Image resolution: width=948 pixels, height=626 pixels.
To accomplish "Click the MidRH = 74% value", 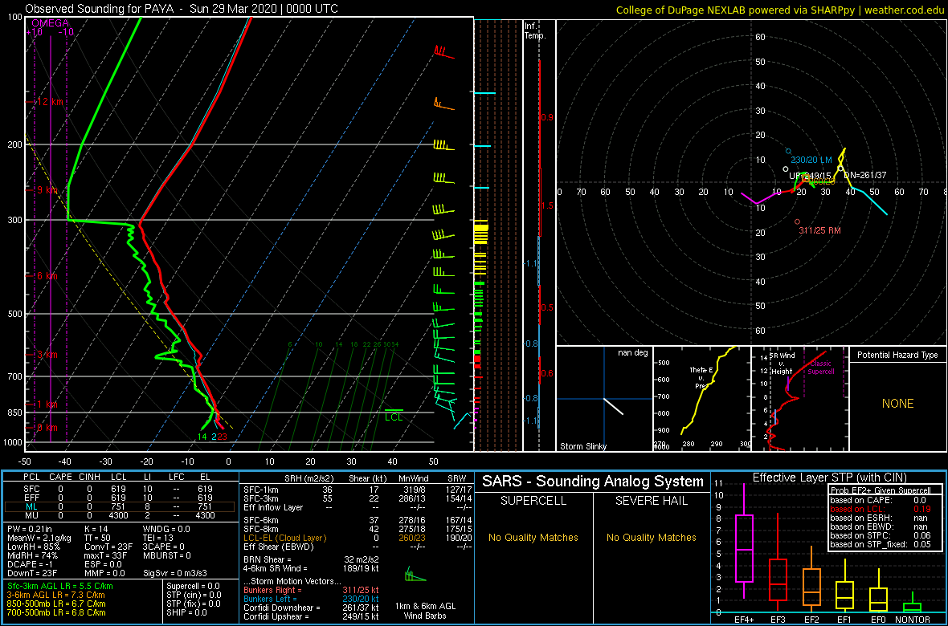I will point(32,556).
